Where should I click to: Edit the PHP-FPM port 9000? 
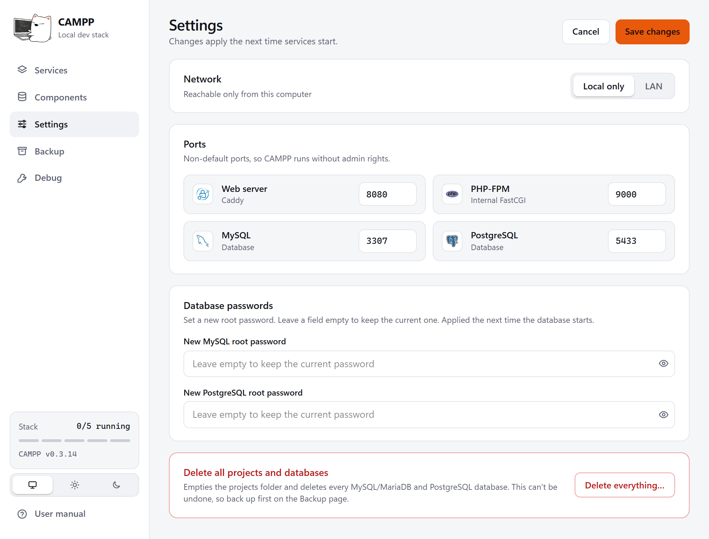(637, 194)
